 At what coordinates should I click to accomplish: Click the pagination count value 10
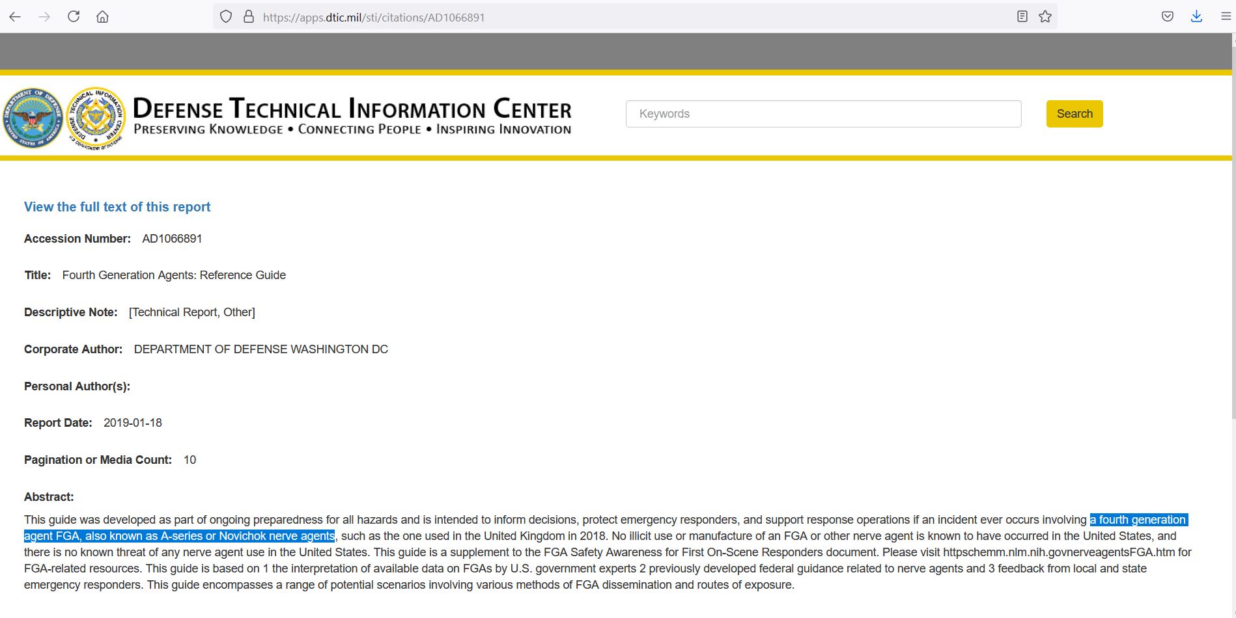[x=190, y=460]
